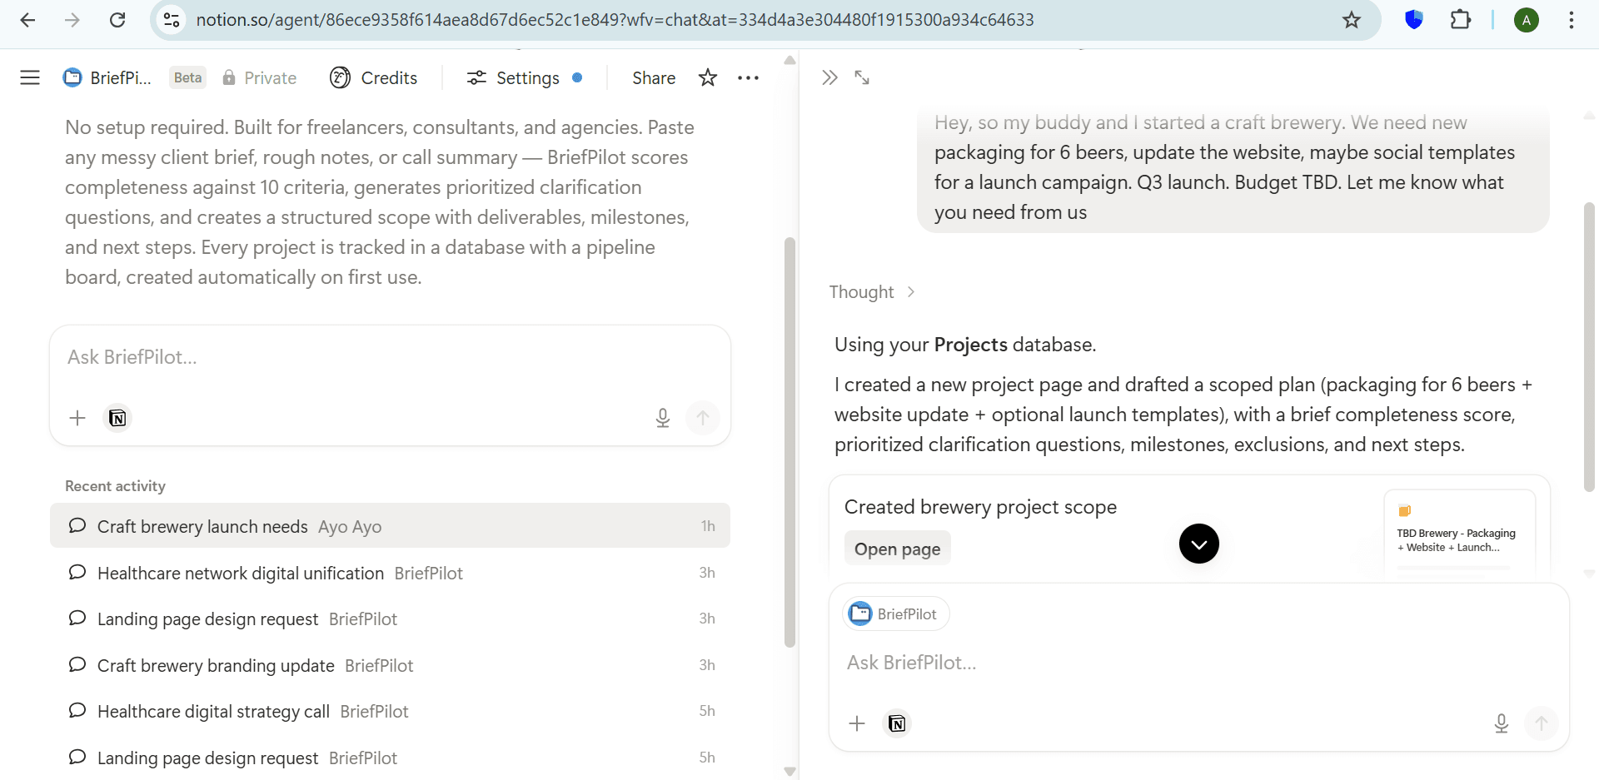Click the Share button

(653, 77)
